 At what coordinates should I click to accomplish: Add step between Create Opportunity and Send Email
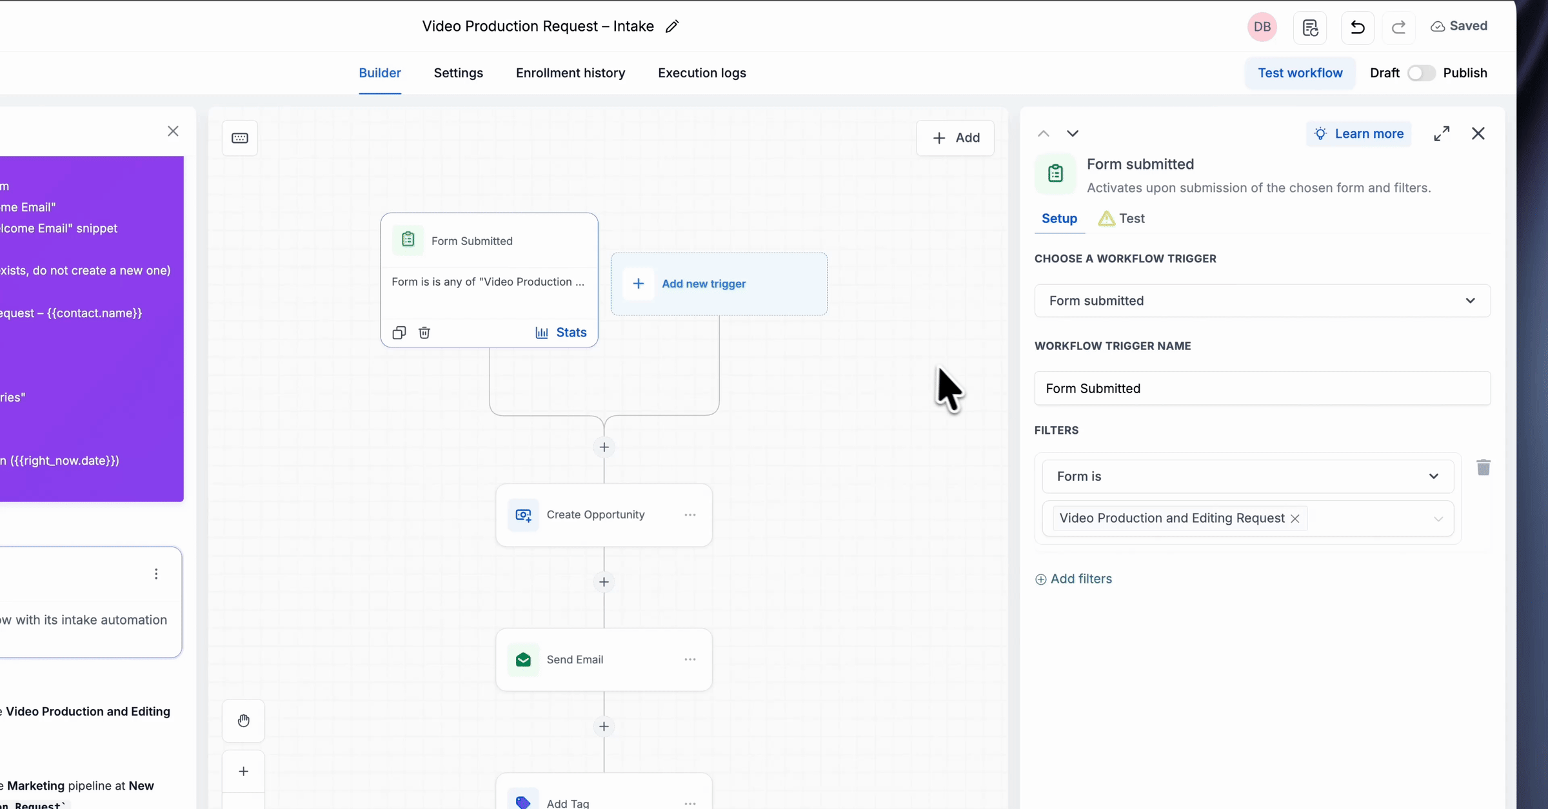click(604, 582)
